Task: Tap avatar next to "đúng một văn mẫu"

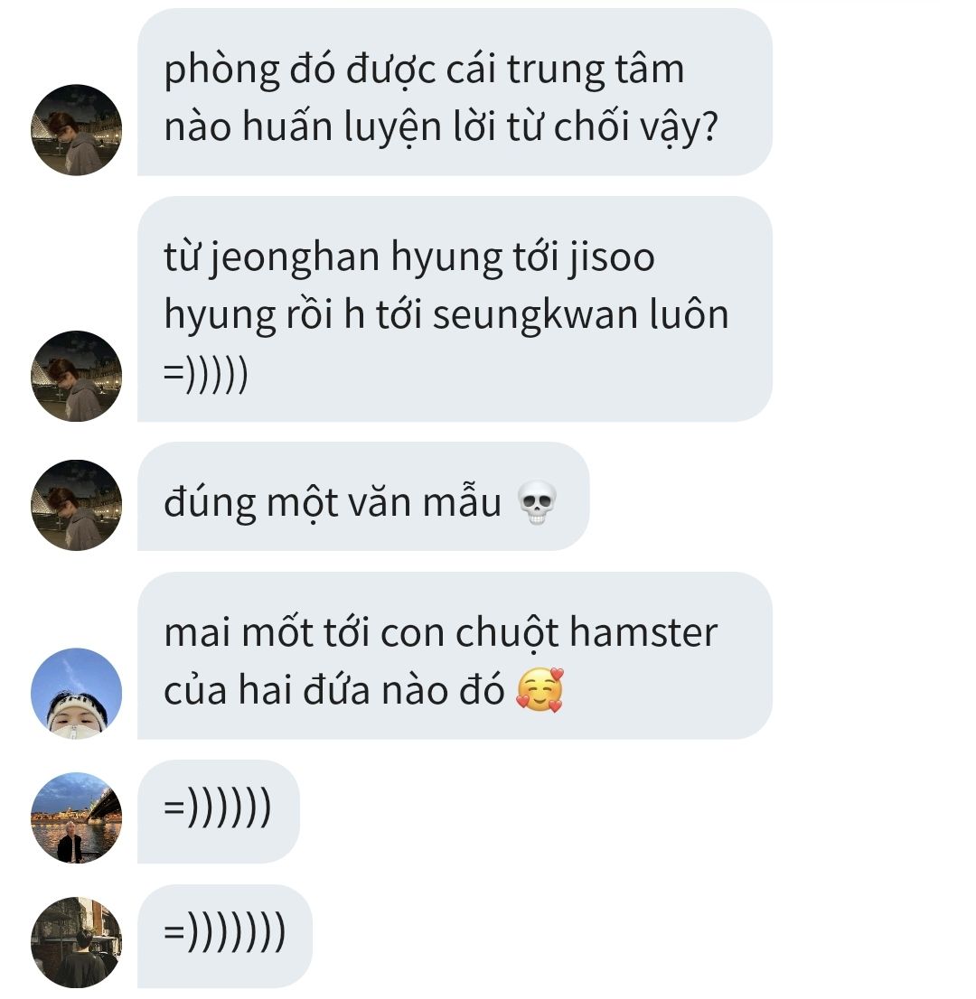Action: pos(77,505)
